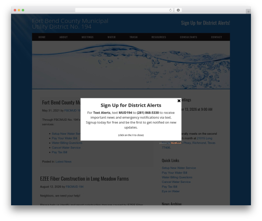Click the green maximize window dot
This screenshot has width=262, height=221.
point(23,10)
